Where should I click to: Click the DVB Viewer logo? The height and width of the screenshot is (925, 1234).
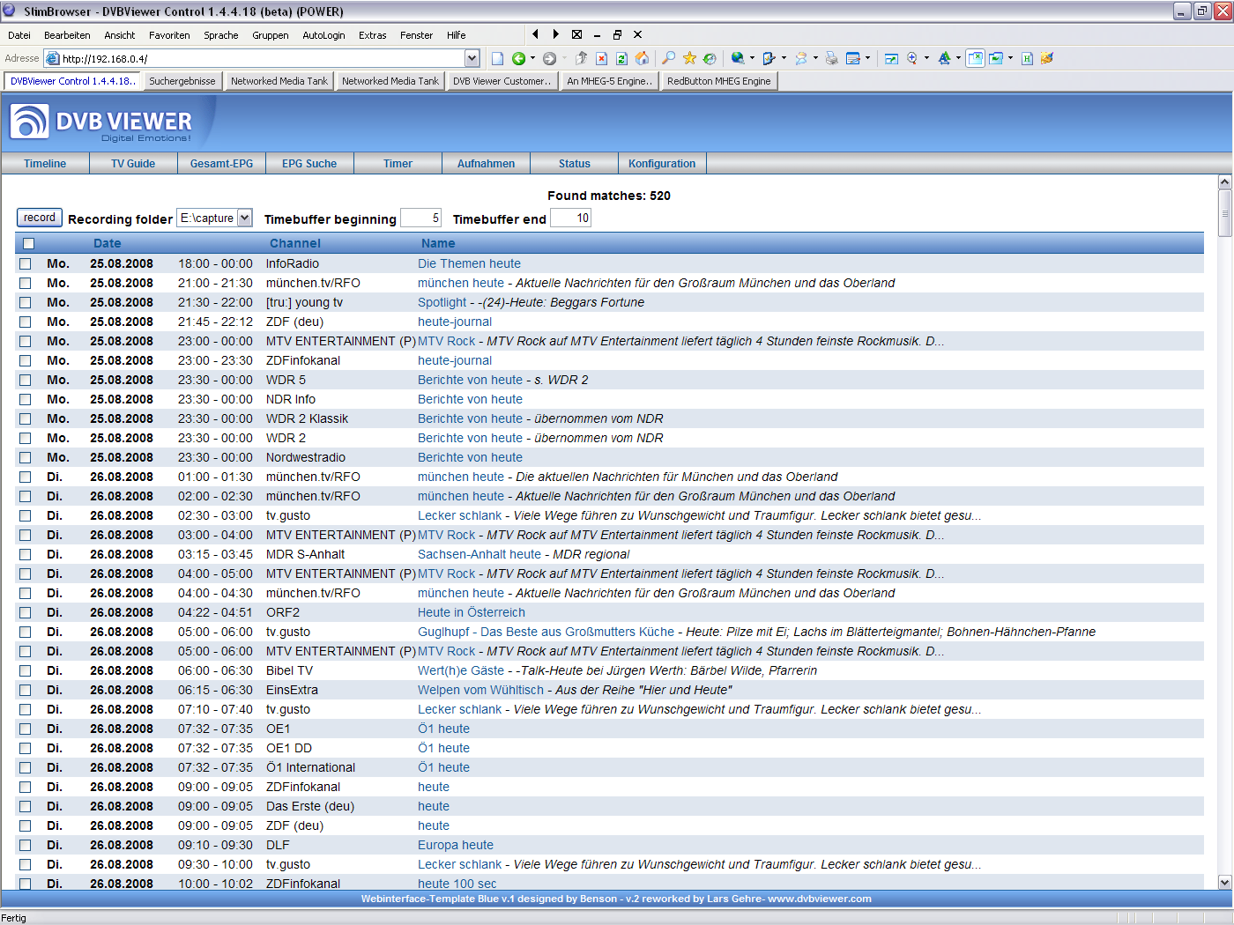click(x=101, y=122)
